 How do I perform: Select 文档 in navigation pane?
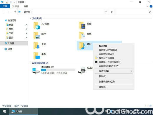coord(10,29)
